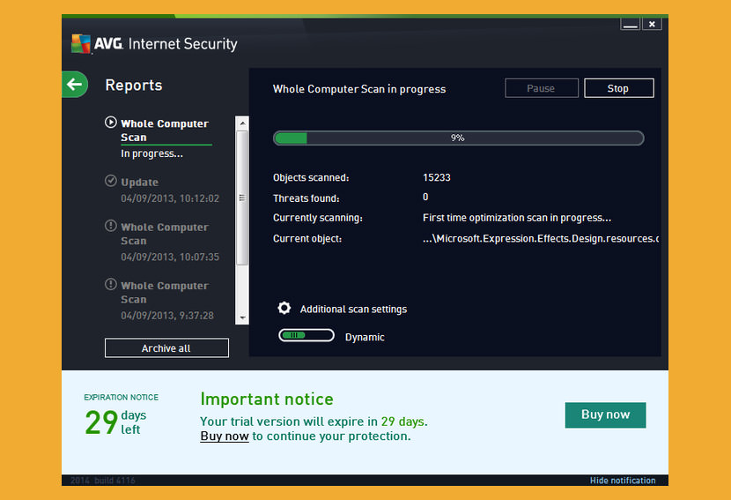Viewport: 731px width, 500px height.
Task: Click the Dynamic label
Action: coord(365,337)
